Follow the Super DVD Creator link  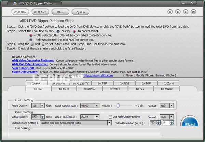pyautogui.click(x=25, y=72)
